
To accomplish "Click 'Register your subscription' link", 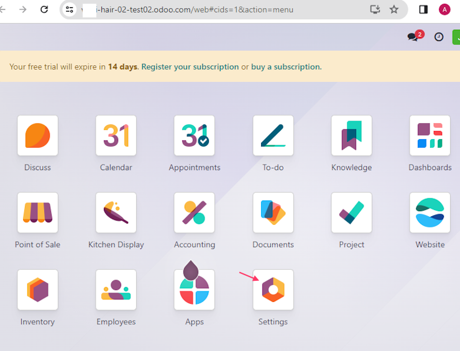I will (x=190, y=67).
